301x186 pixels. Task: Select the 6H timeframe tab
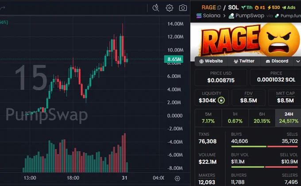click(x=262, y=118)
